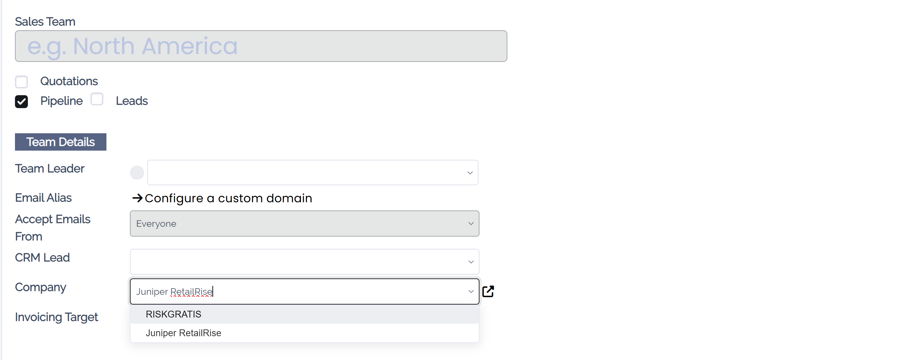
Task: Open the company record via external link icon
Action: coord(489,291)
